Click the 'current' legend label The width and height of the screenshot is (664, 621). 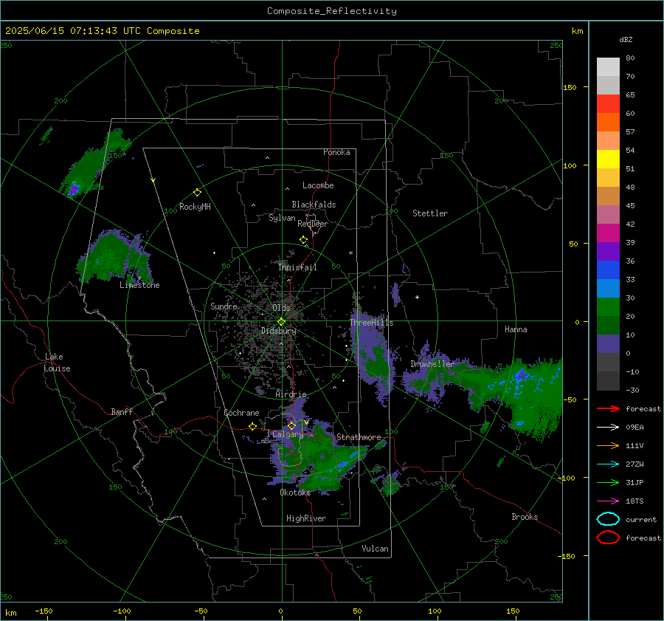pyautogui.click(x=641, y=520)
